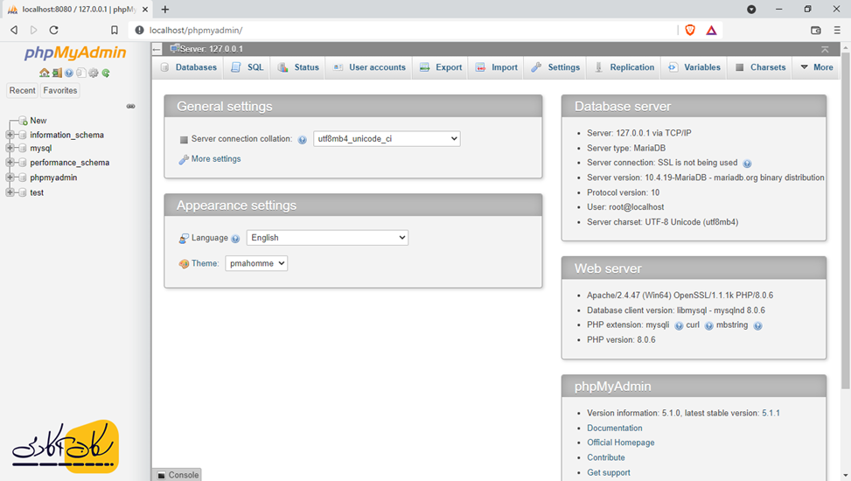The image size is (851, 481).
Task: Click help icon next to Language label
Action: [235, 239]
